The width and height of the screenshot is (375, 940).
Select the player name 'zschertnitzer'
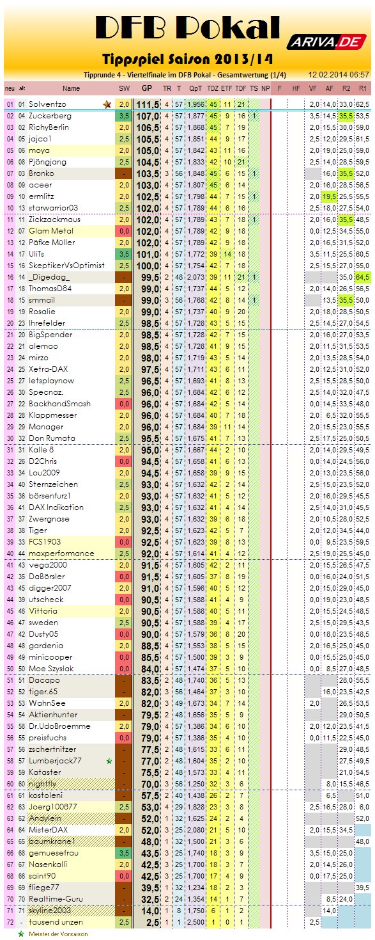pyautogui.click(x=52, y=749)
